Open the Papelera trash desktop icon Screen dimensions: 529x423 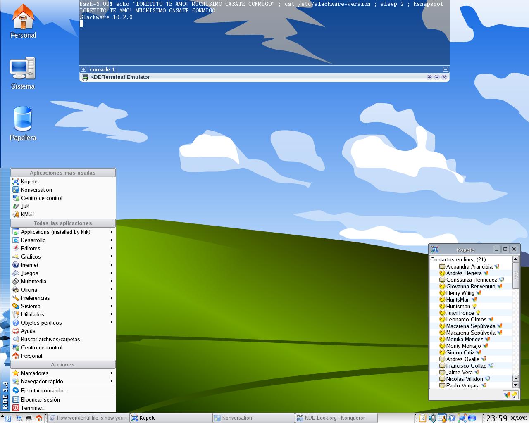point(23,124)
